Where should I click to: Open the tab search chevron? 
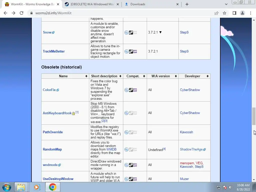point(226,4)
